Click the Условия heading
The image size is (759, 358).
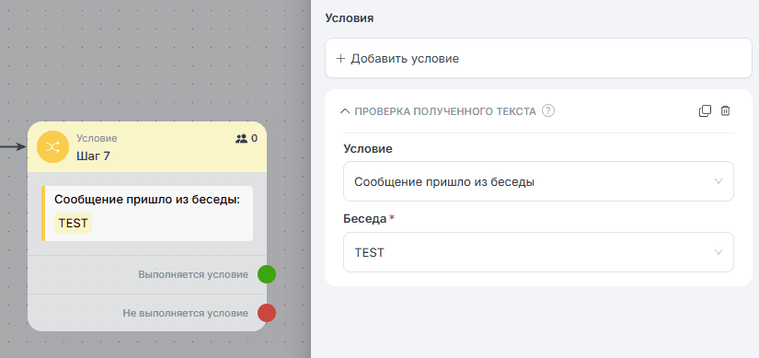tap(350, 18)
